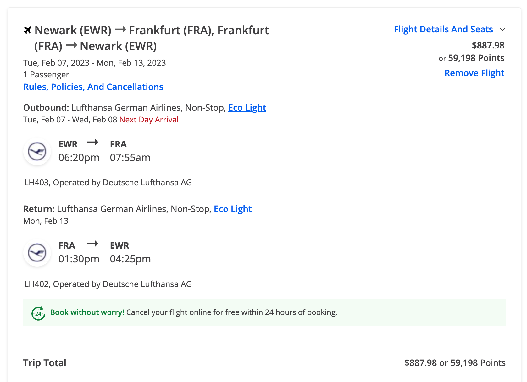Remove Flight from the trip
The image size is (527, 382).
(x=474, y=73)
